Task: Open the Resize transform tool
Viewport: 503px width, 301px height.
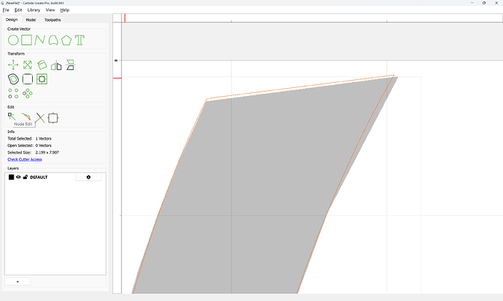Action: 28,65
